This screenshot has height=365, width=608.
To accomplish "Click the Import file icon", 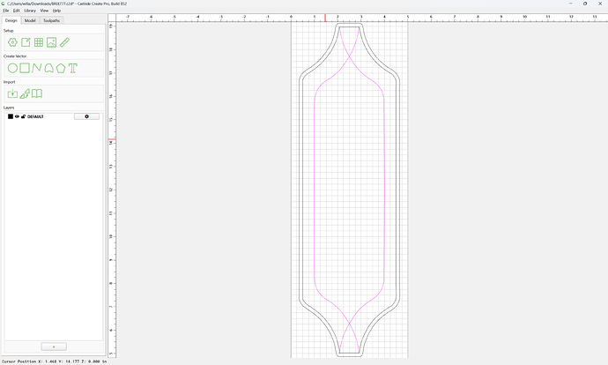I will point(13,93).
